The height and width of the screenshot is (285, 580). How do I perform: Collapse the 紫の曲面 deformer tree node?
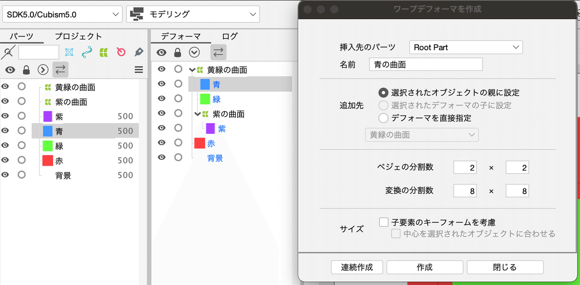click(x=197, y=114)
